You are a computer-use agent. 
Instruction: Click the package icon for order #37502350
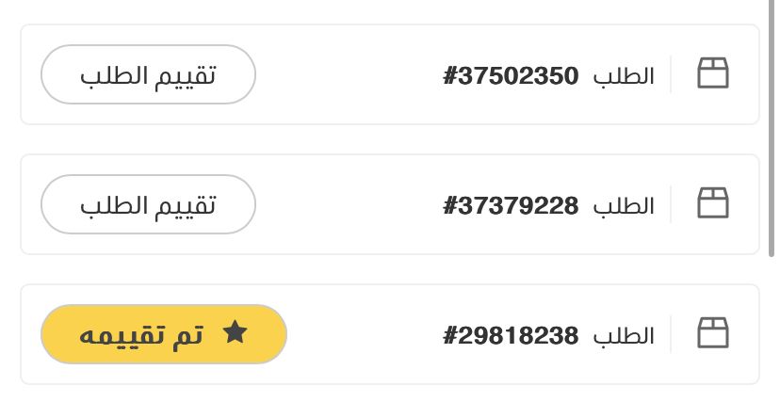click(x=713, y=73)
